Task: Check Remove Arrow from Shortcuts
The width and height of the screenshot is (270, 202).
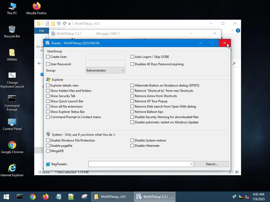Action: [x=132, y=96]
